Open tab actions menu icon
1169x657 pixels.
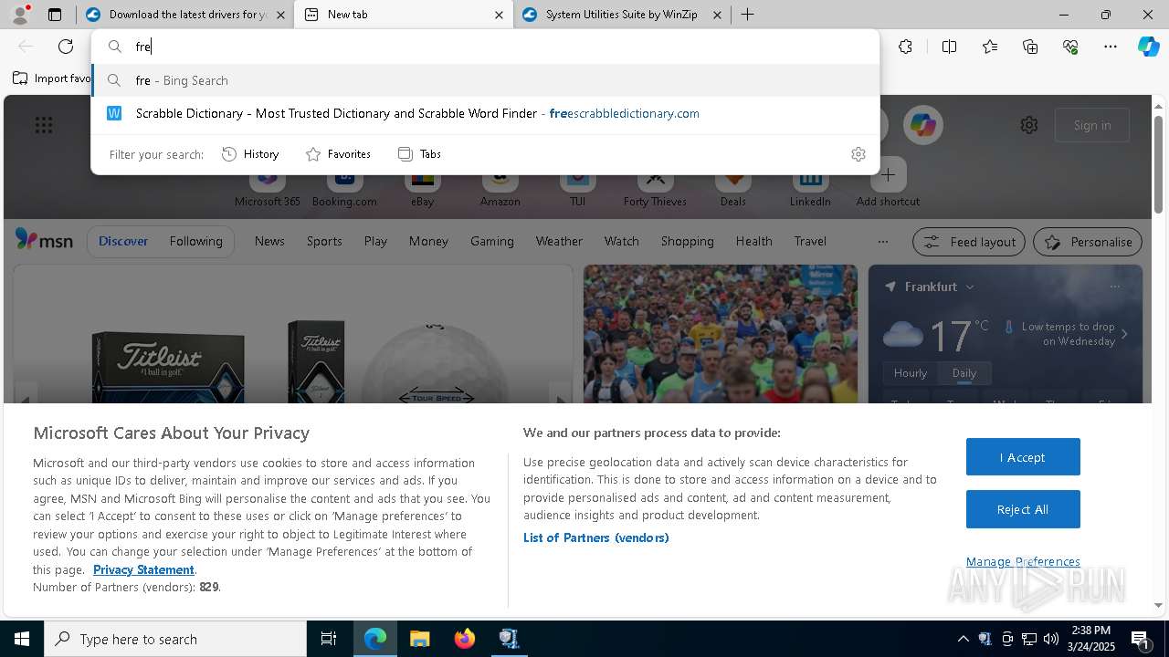pyautogui.click(x=55, y=15)
